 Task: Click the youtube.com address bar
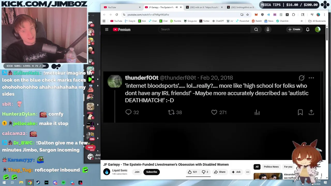181,15
